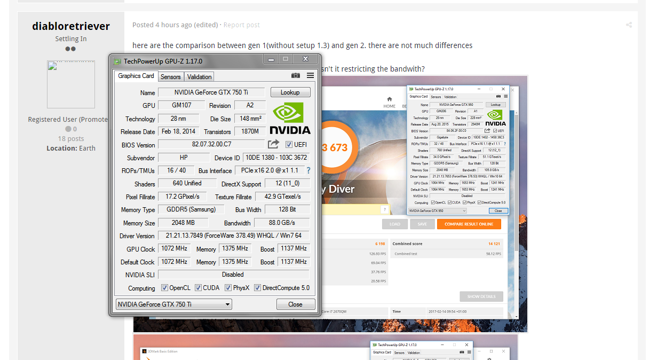The width and height of the screenshot is (649, 360).
Task: Click the Texture Fillrate value 42.9 GTexel/s
Action: [x=282, y=197]
